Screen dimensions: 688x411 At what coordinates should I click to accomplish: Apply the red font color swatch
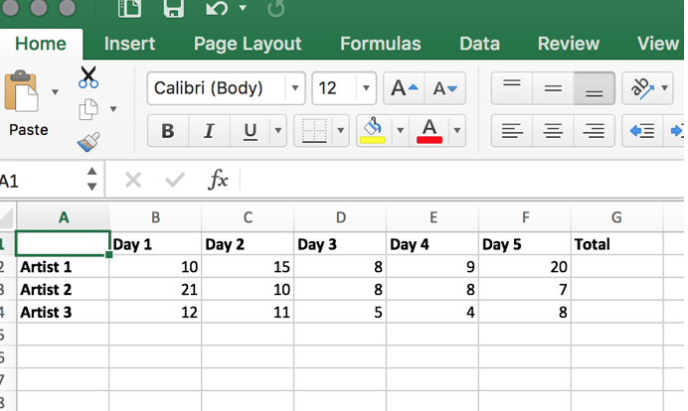coord(430,130)
